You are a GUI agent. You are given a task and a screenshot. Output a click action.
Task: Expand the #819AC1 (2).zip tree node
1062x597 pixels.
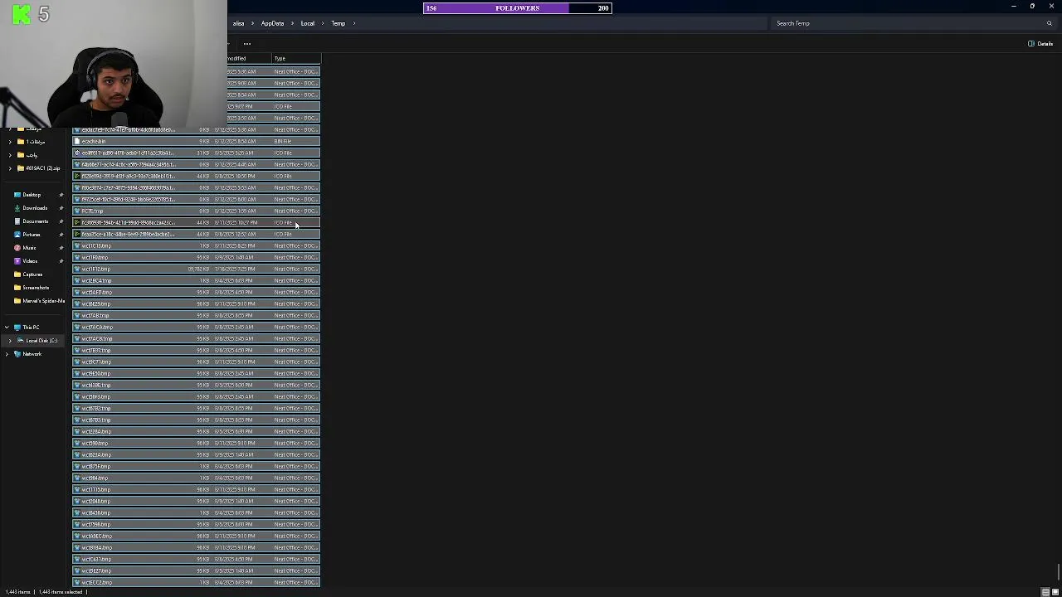(x=10, y=168)
